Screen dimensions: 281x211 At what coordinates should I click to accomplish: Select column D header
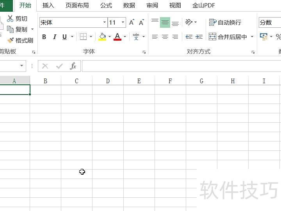coord(108,81)
